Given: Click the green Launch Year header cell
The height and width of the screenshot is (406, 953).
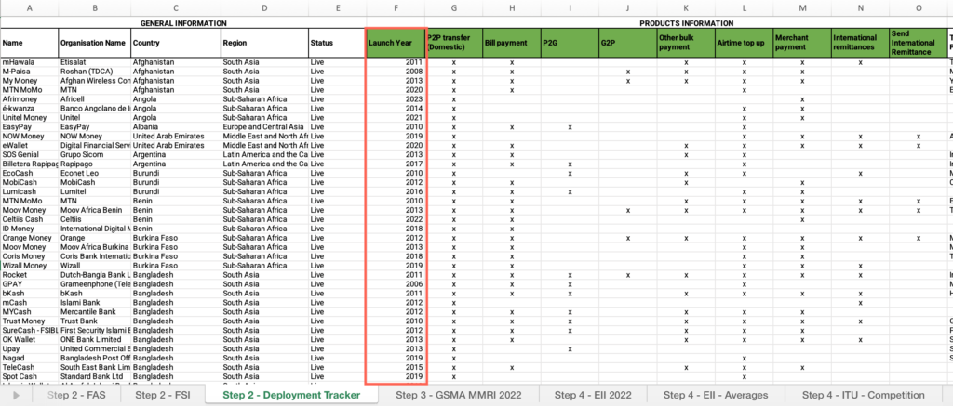Looking at the screenshot, I should click(396, 43).
